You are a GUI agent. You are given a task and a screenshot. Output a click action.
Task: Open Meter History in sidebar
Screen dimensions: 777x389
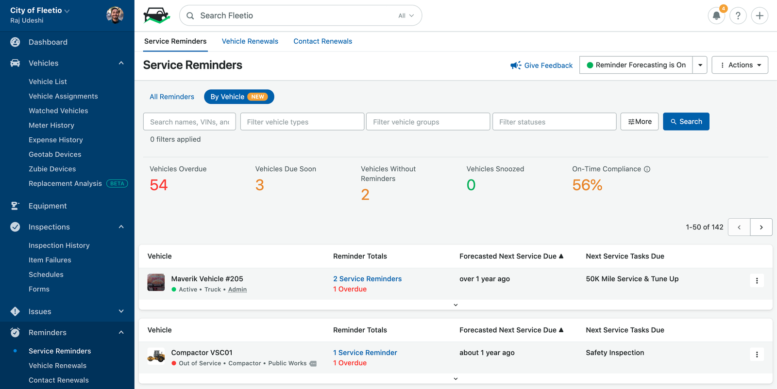pos(51,125)
